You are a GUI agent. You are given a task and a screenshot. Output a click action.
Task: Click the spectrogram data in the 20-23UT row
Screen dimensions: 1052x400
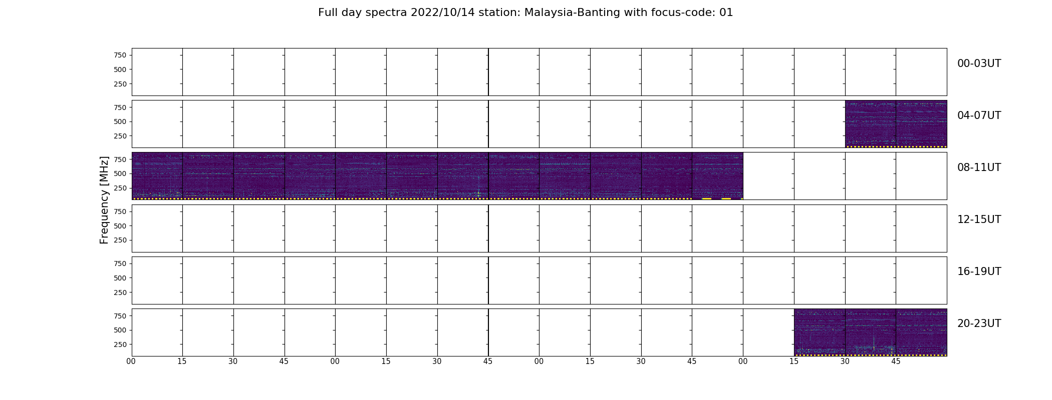[870, 332]
